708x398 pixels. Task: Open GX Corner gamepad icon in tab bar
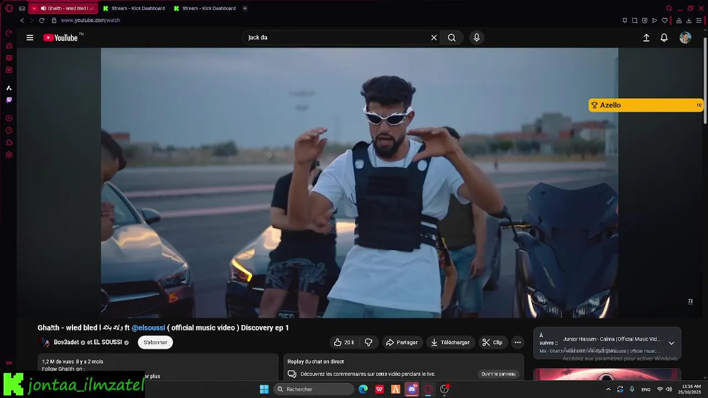click(22, 8)
